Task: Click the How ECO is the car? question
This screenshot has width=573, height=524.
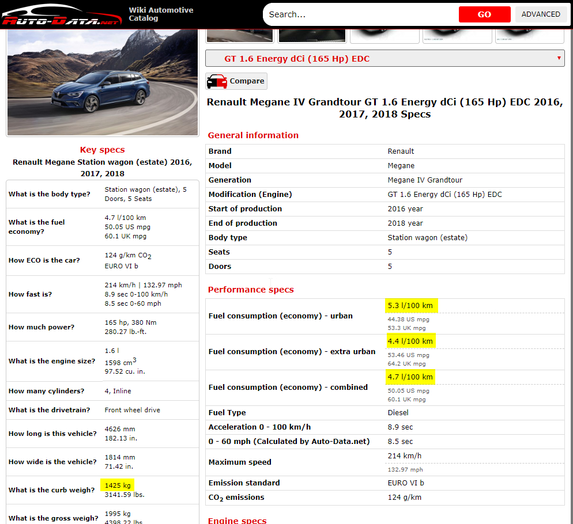Action: pyautogui.click(x=44, y=260)
